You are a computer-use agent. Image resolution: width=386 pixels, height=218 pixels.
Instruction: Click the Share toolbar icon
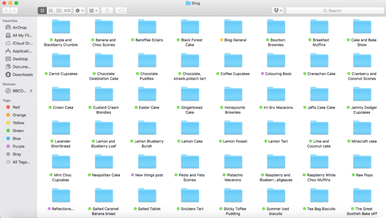pos(107,10)
